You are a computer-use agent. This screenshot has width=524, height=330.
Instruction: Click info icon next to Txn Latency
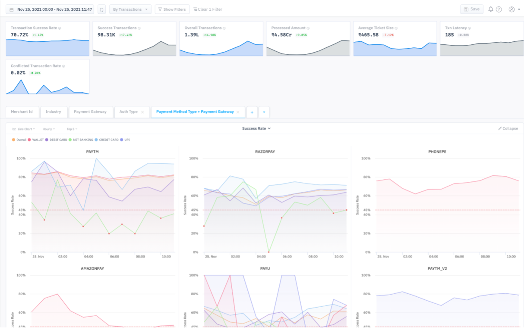point(470,28)
